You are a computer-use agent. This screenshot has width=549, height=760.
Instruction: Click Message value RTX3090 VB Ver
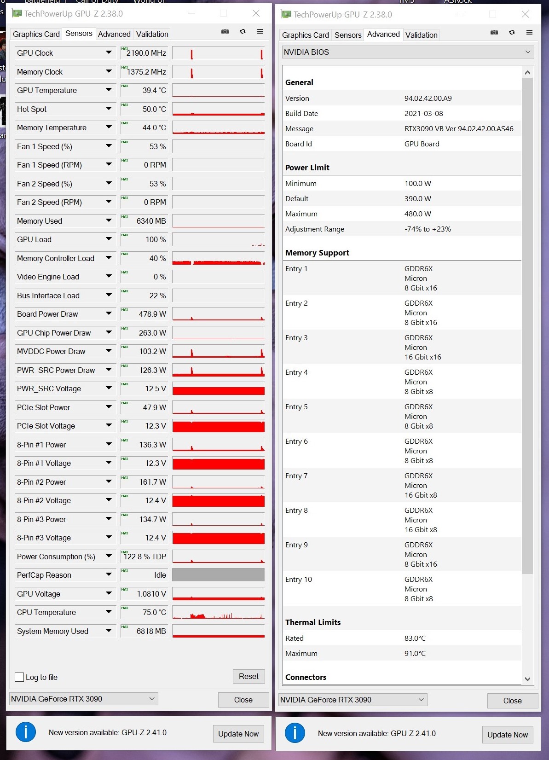459,128
